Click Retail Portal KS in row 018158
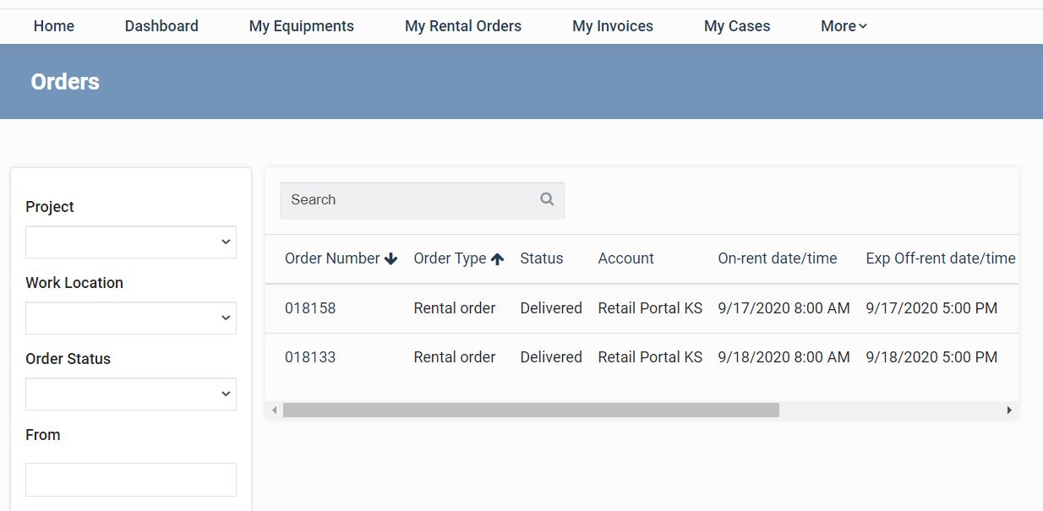The width and height of the screenshot is (1043, 511). click(x=651, y=308)
